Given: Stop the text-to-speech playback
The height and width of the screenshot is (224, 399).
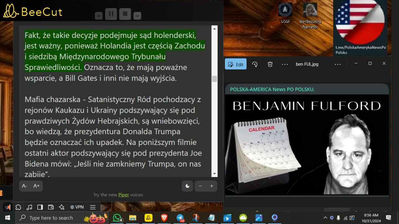Looking at the screenshot, I should [x=125, y=14].
